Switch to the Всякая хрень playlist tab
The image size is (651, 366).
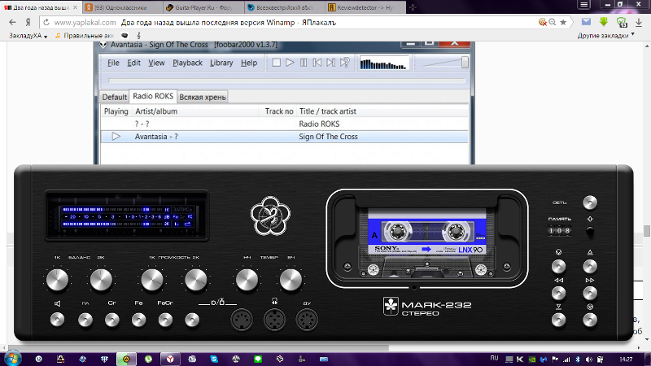[x=202, y=97]
